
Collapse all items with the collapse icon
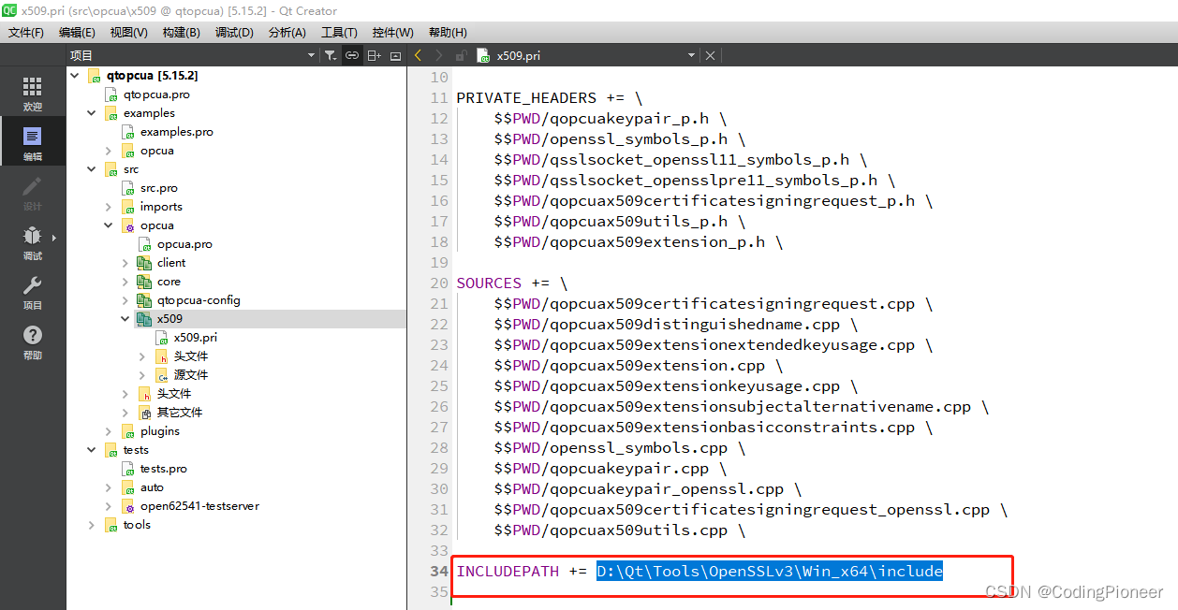coord(396,55)
